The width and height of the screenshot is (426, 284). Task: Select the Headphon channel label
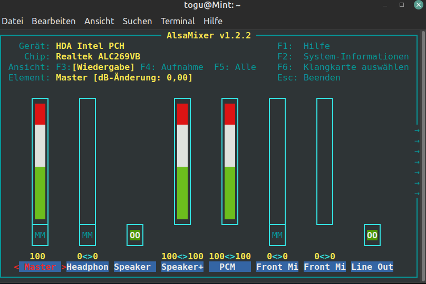point(88,267)
